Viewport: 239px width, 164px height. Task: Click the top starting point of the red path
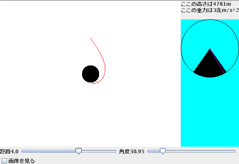pyautogui.click(x=90, y=38)
